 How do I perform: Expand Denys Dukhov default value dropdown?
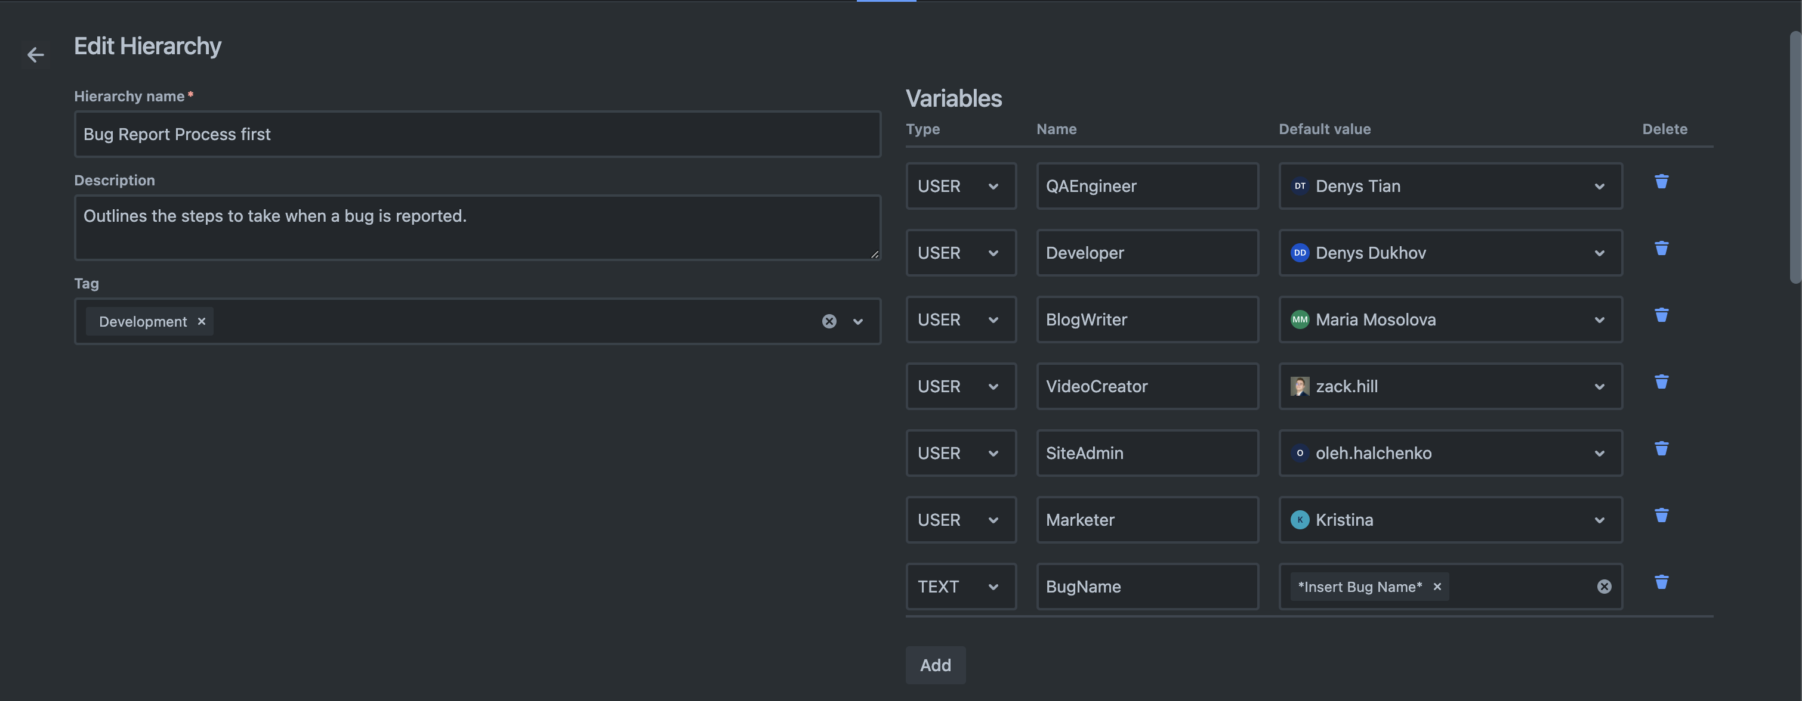click(x=1599, y=253)
